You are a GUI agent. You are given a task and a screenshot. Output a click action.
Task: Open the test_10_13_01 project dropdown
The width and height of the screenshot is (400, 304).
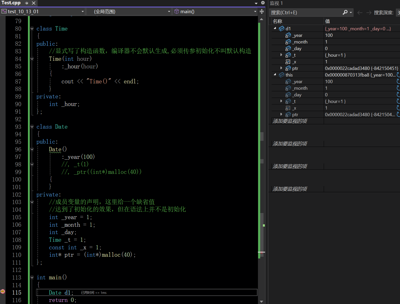coord(83,11)
